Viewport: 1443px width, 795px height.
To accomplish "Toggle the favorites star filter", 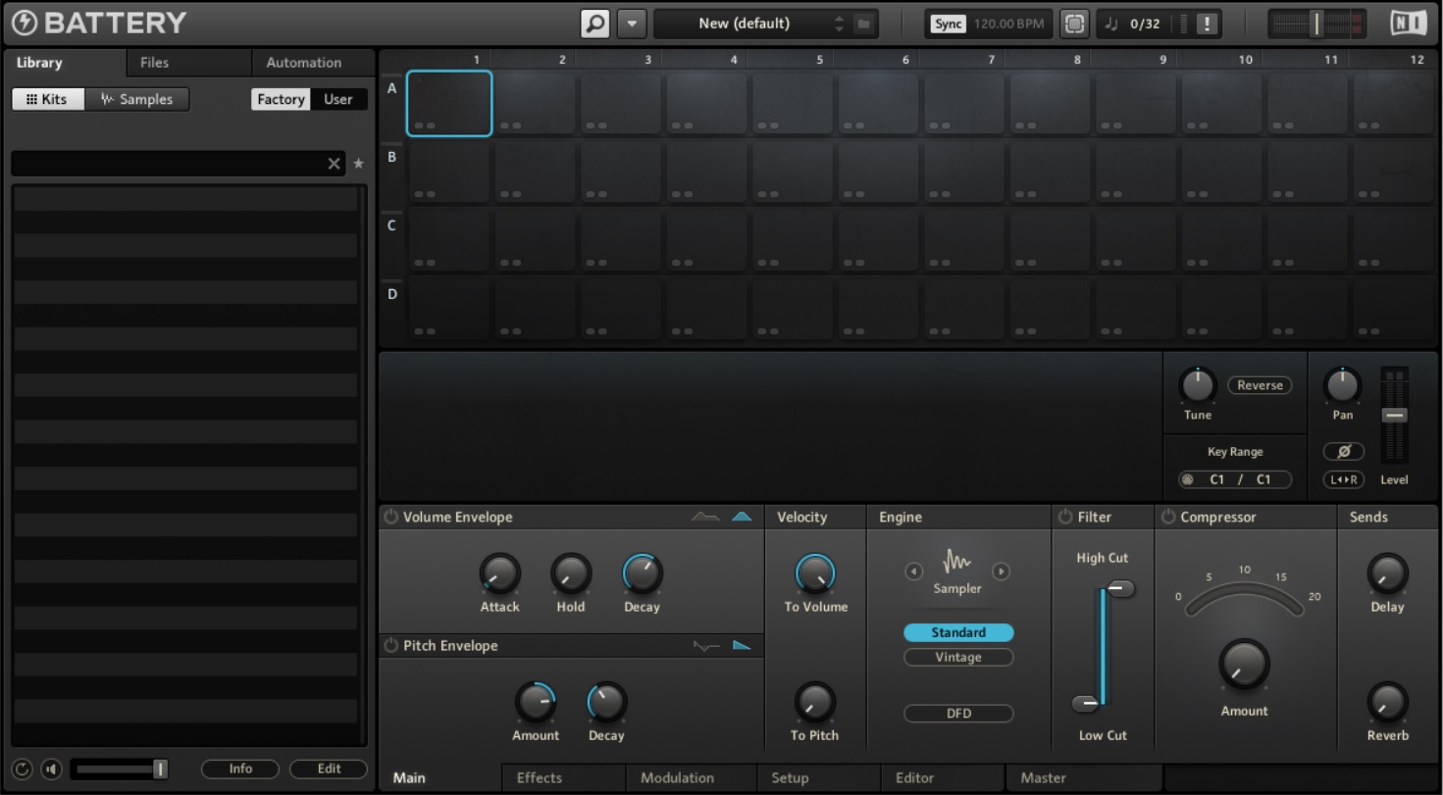I will pyautogui.click(x=358, y=164).
